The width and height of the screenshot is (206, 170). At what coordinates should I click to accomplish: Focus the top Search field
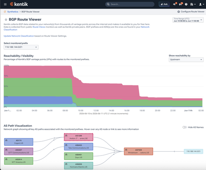pos(130,4)
